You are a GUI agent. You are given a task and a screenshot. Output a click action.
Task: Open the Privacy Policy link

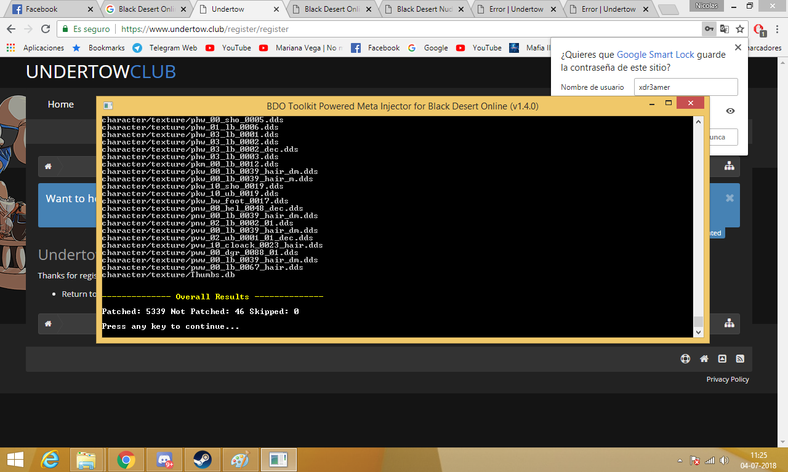pos(727,379)
